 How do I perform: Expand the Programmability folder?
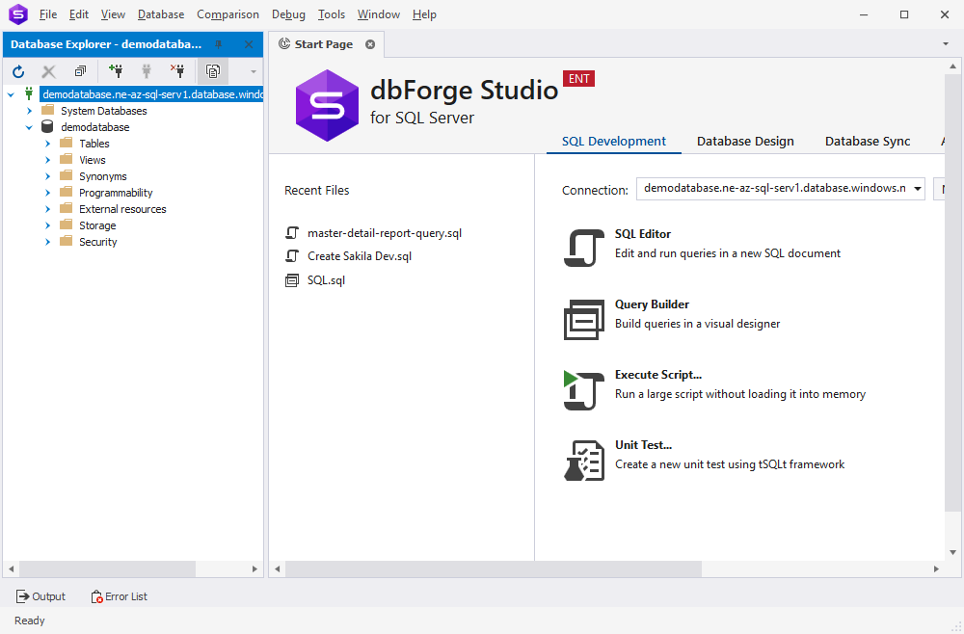[x=47, y=193]
